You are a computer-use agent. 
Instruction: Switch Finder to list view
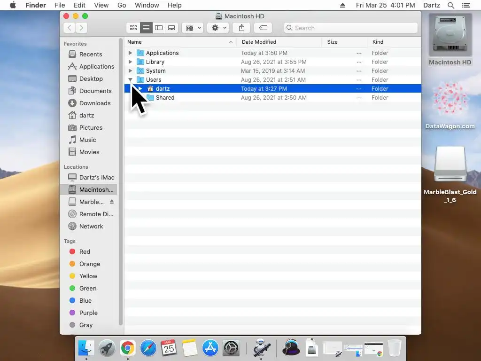tap(146, 28)
